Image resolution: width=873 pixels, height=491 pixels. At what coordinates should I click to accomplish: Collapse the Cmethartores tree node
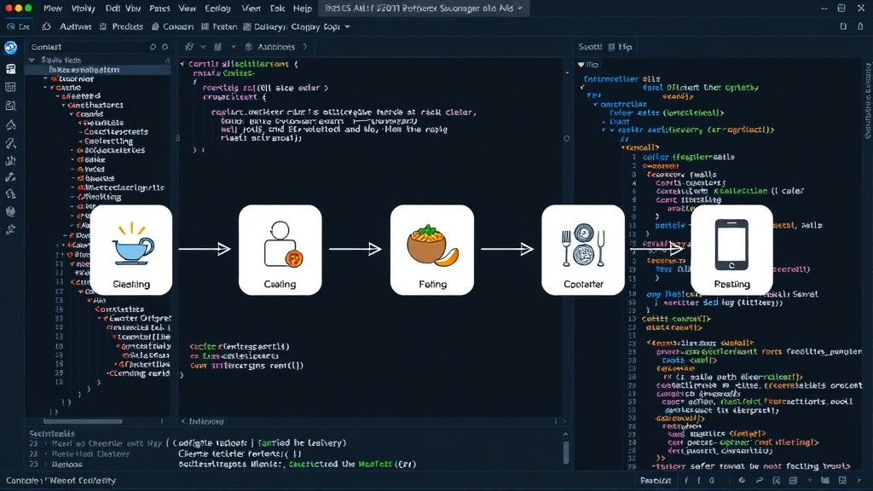[63, 105]
